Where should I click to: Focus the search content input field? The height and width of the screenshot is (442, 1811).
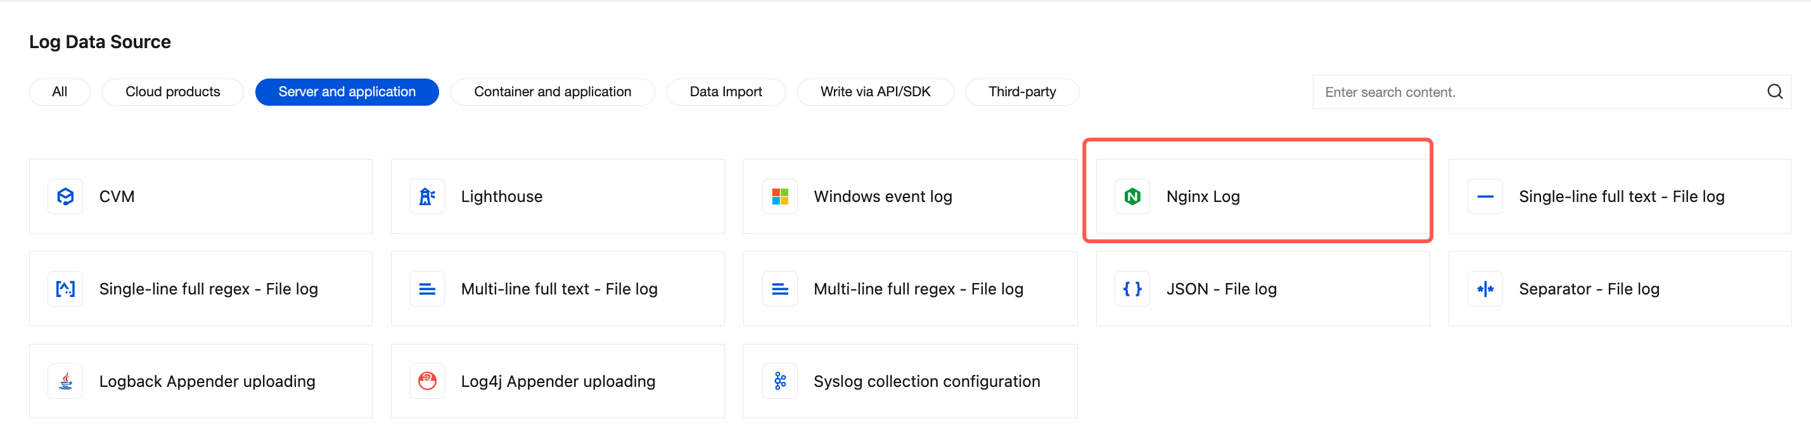1533,92
